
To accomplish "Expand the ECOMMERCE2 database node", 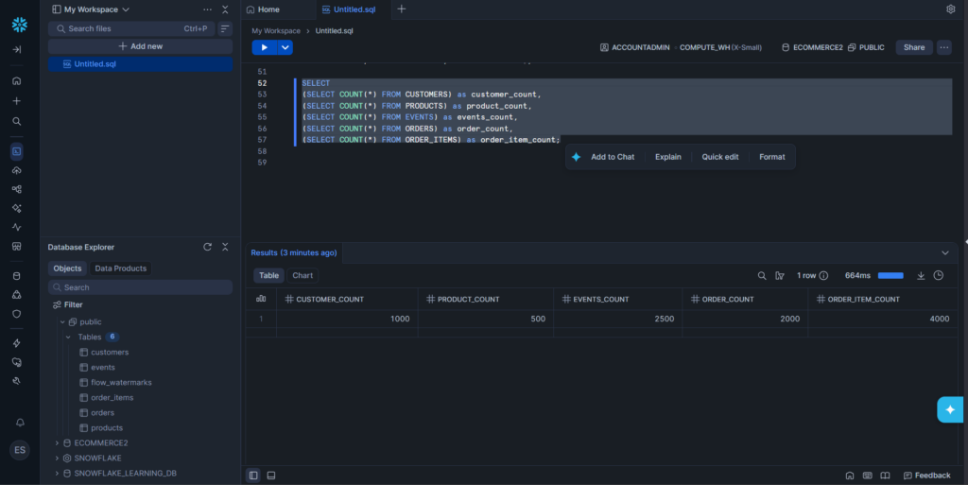I will point(57,443).
